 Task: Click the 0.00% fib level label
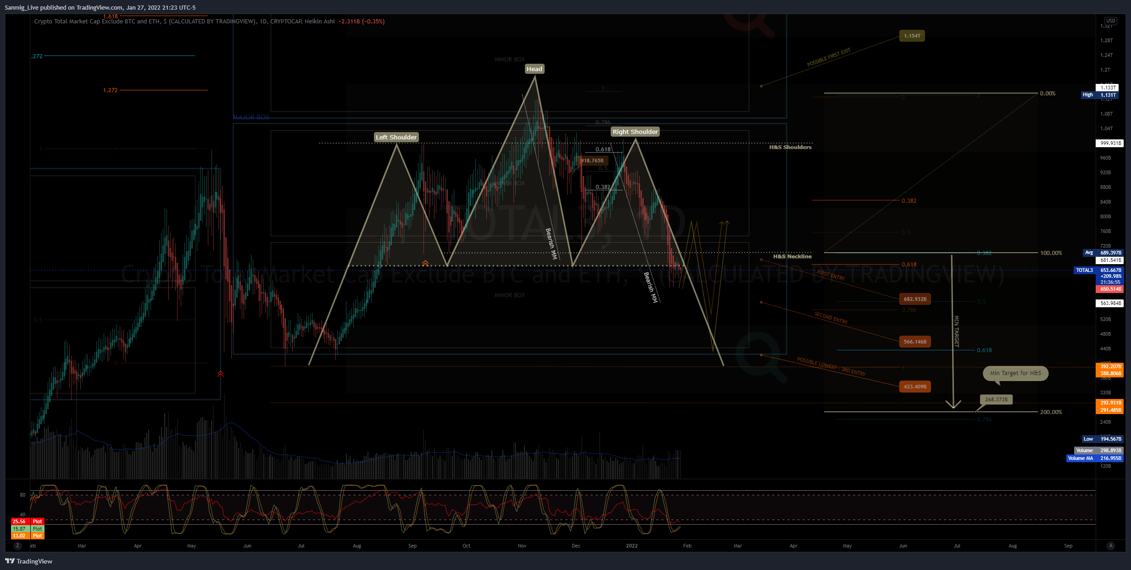1047,93
